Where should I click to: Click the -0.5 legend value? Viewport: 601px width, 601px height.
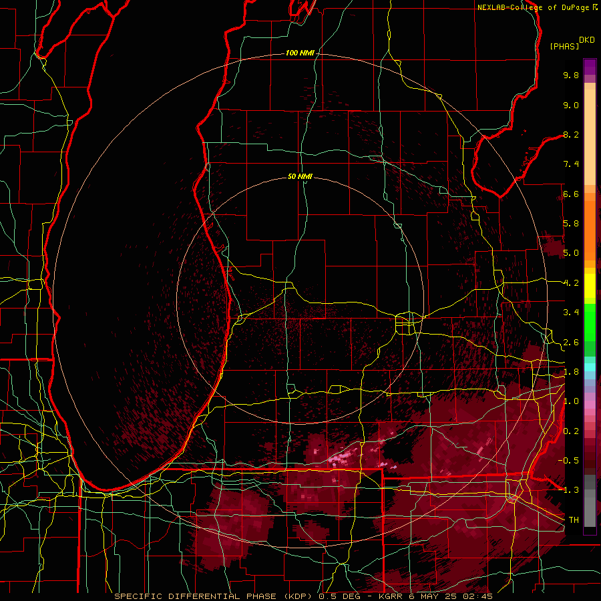[x=568, y=461]
